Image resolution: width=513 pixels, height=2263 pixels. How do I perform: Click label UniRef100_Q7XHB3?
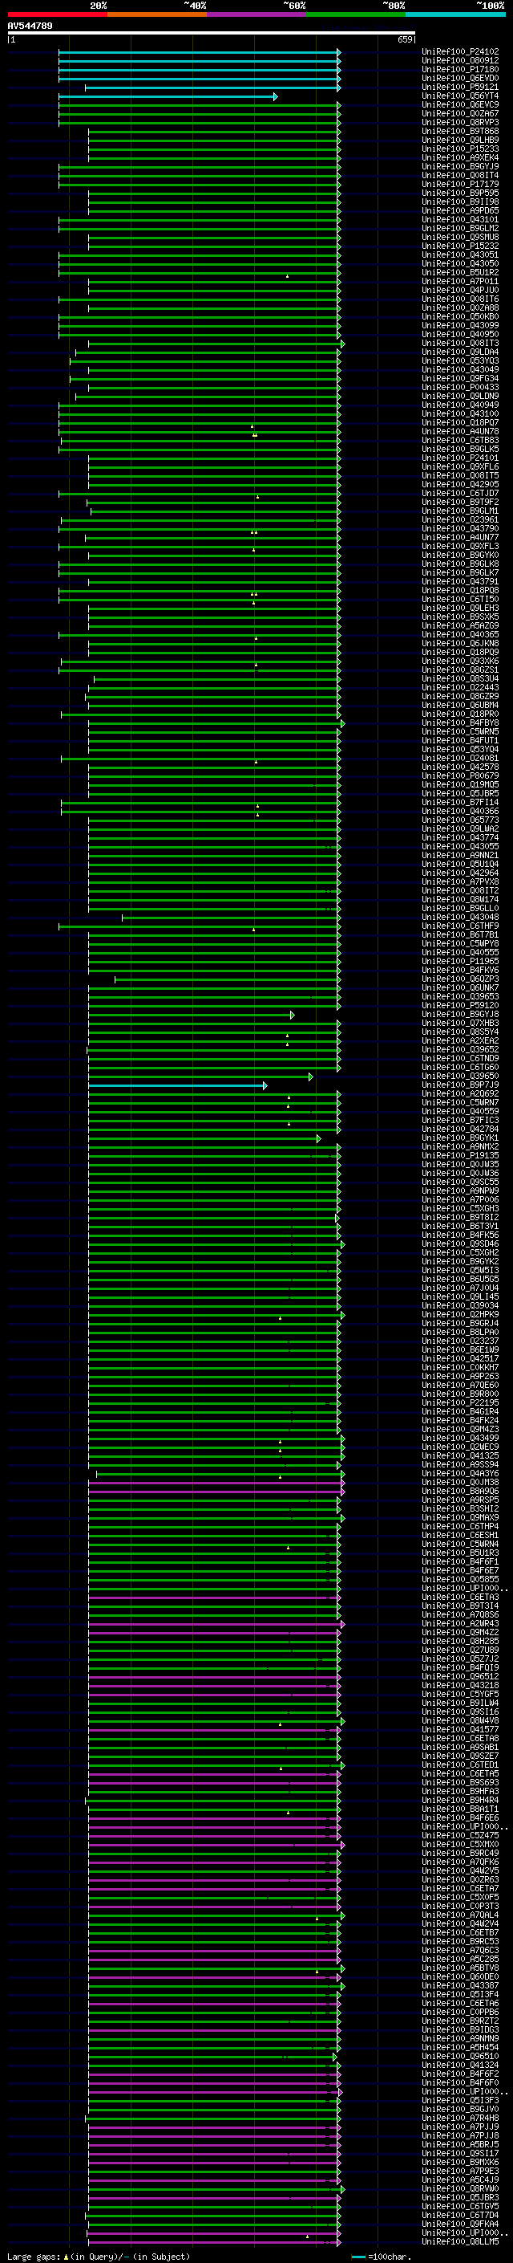[460, 1023]
